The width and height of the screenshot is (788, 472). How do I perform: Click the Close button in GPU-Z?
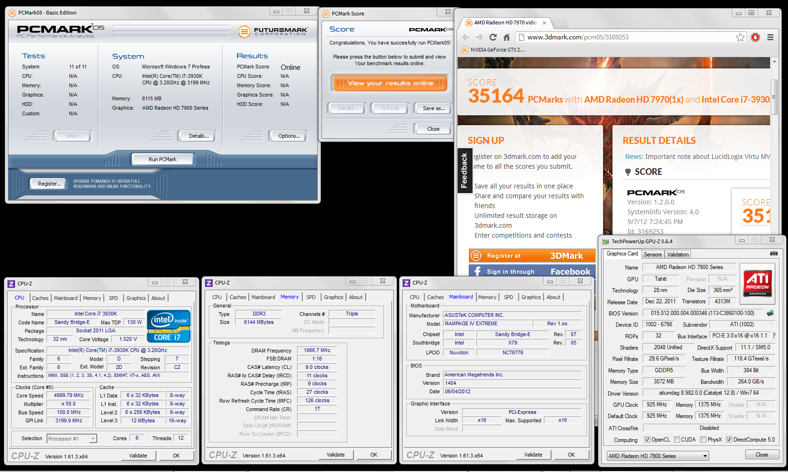point(762,455)
